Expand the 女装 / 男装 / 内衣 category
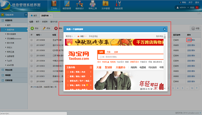 pyautogui.click(x=79, y=72)
